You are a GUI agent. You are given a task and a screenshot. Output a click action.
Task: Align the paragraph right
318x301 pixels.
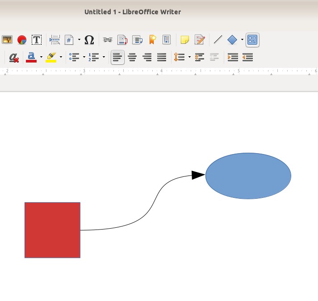click(147, 57)
